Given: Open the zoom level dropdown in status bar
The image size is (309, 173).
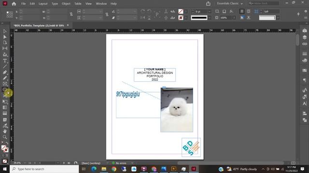Looking at the screenshot, I should pos(25,163).
